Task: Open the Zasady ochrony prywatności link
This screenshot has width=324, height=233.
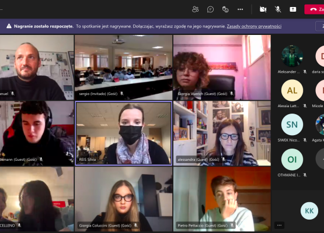Action: pos(254,26)
